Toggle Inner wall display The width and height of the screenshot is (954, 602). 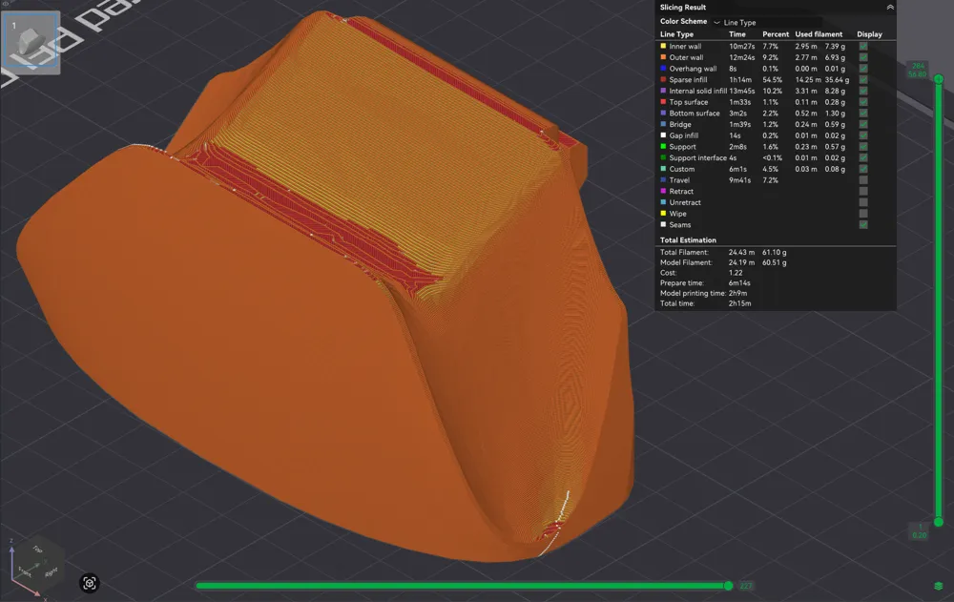864,46
